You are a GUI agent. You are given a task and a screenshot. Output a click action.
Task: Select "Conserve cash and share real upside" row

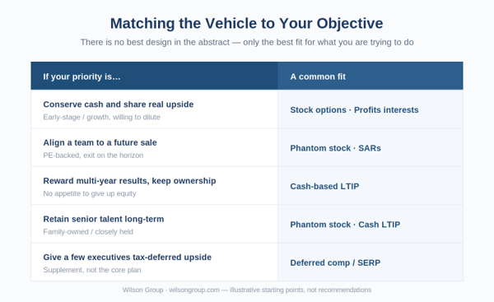click(247, 109)
